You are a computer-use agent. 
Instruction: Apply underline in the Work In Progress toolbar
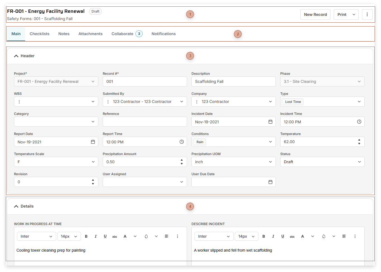105,236
